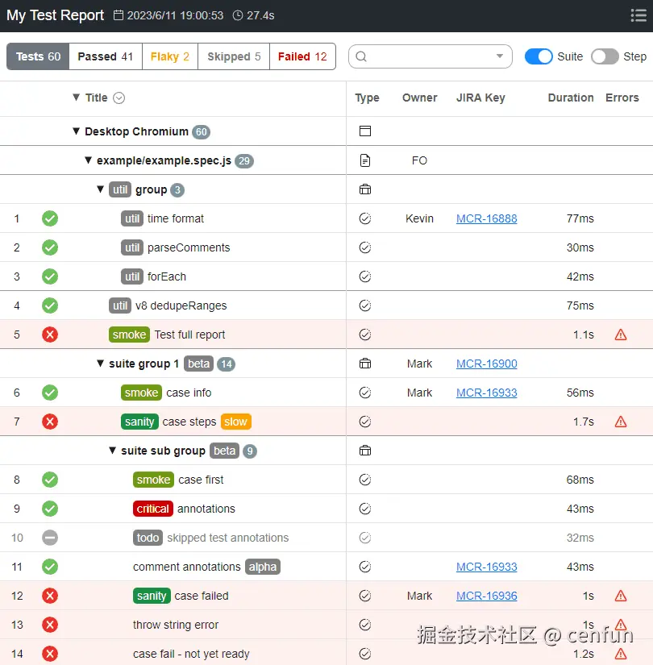Click into the search input field
The image size is (653, 665).
coord(430,56)
